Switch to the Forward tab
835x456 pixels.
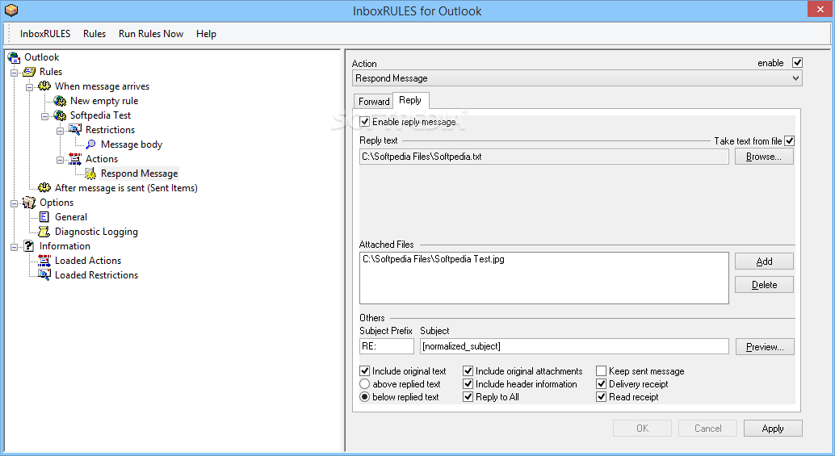[x=374, y=101]
